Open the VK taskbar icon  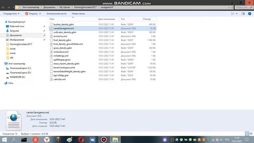92,139
